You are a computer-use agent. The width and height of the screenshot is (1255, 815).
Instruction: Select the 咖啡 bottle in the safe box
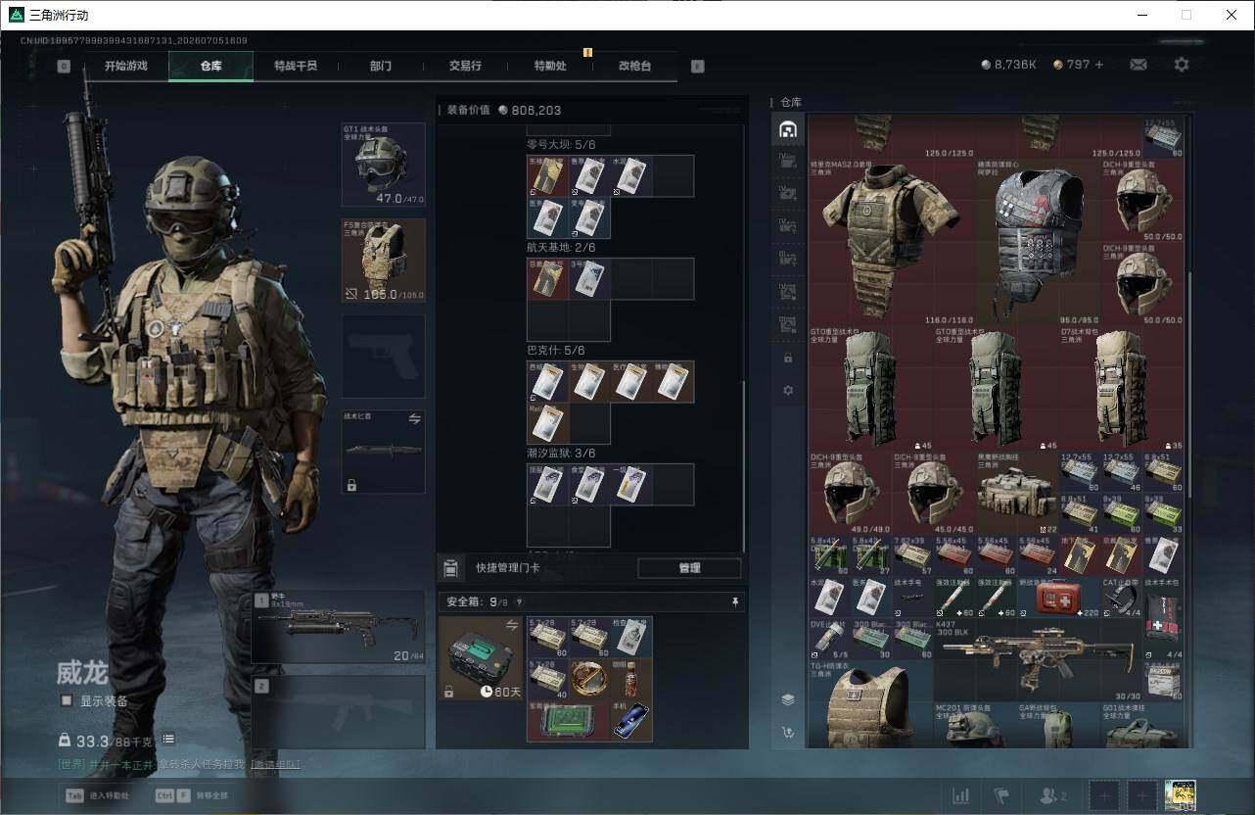coord(631,678)
